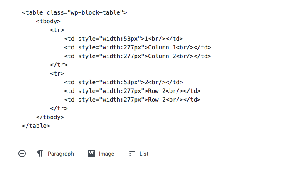
Task: Place cursor in the opening table tag line
Action: (x=74, y=12)
